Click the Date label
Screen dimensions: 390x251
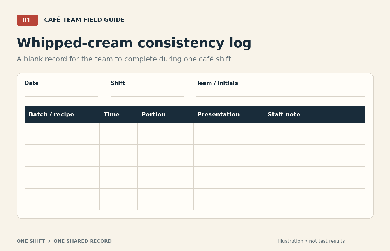pyautogui.click(x=31, y=83)
